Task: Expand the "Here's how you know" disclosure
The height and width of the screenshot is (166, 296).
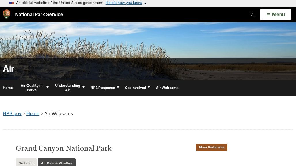Action: [124, 3]
